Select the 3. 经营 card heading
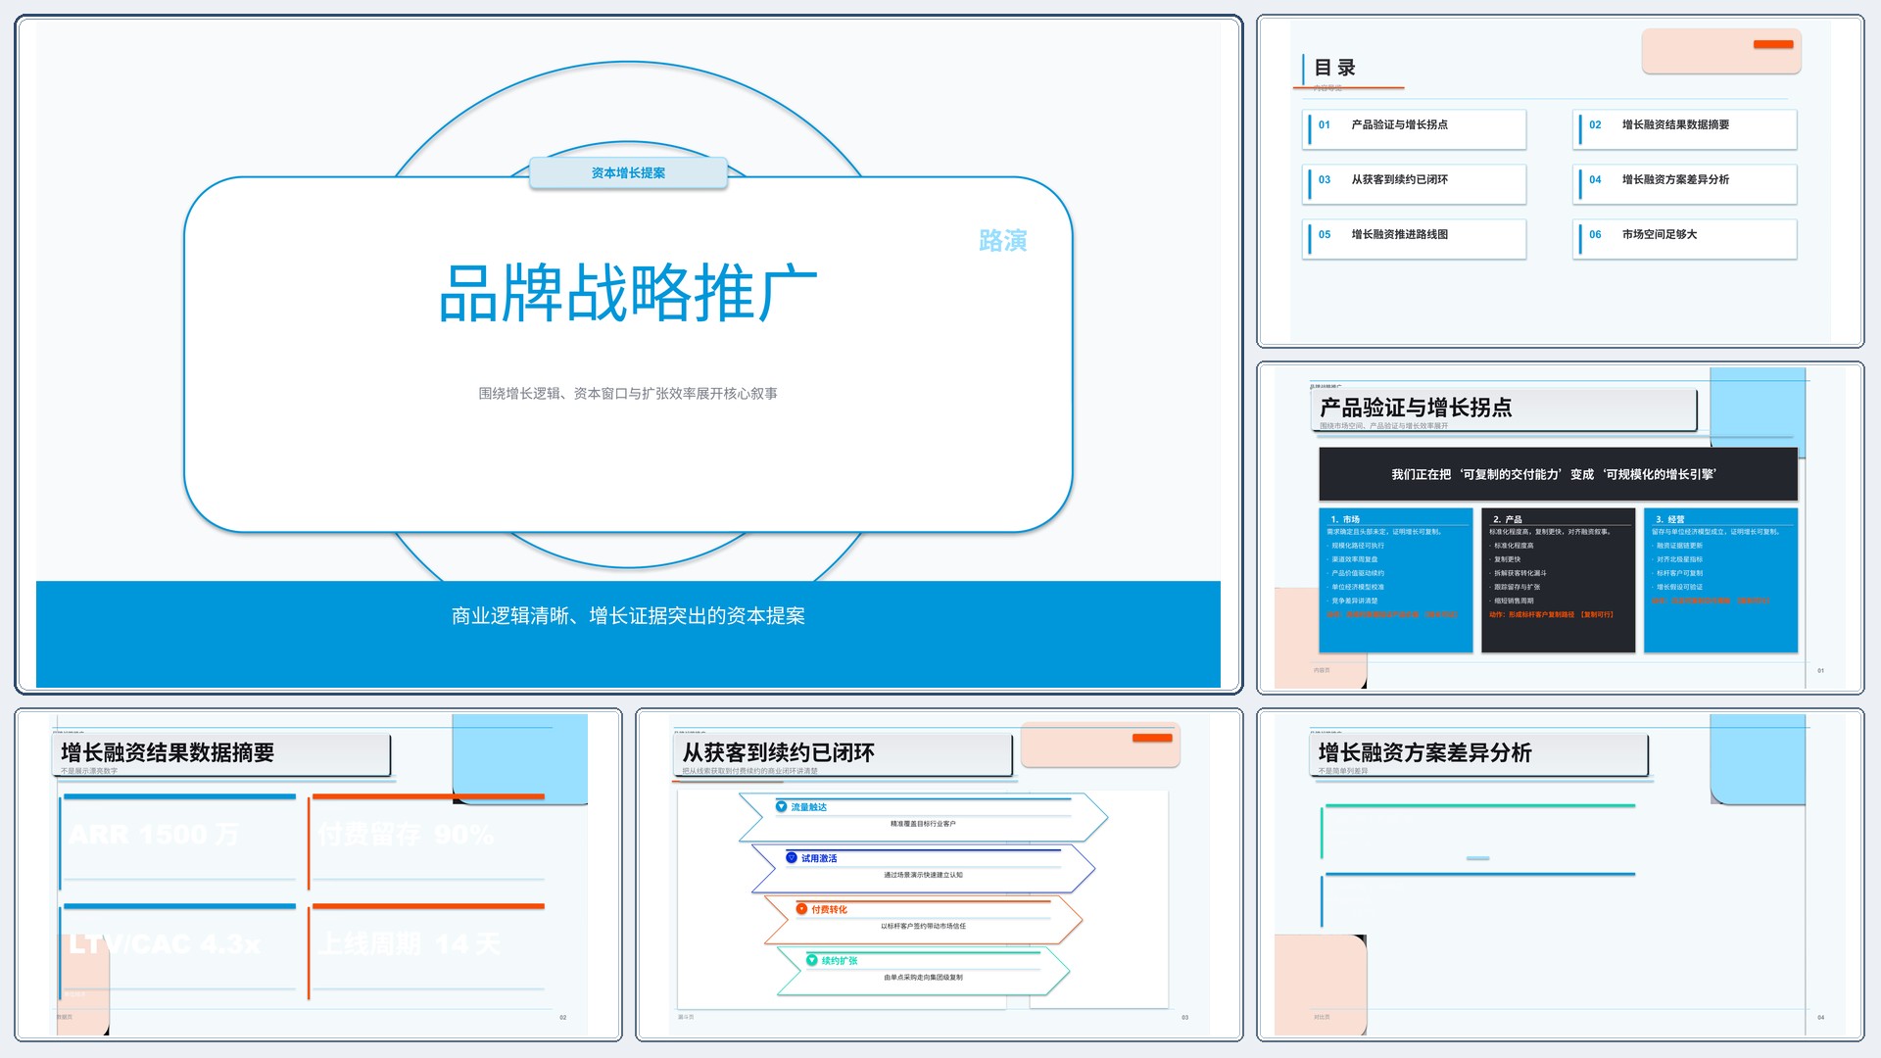 click(1669, 519)
